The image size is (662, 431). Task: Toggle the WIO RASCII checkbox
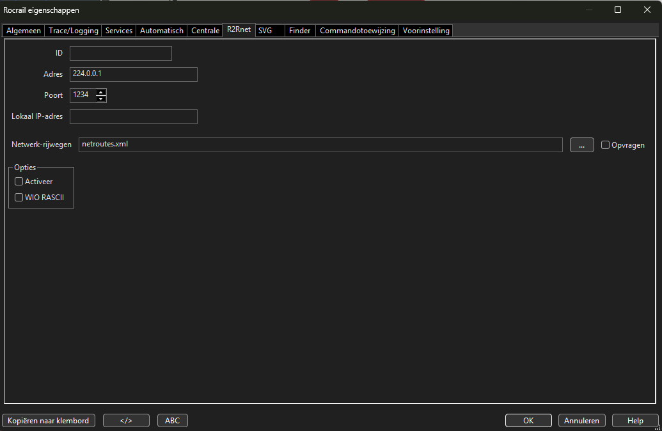pos(19,198)
